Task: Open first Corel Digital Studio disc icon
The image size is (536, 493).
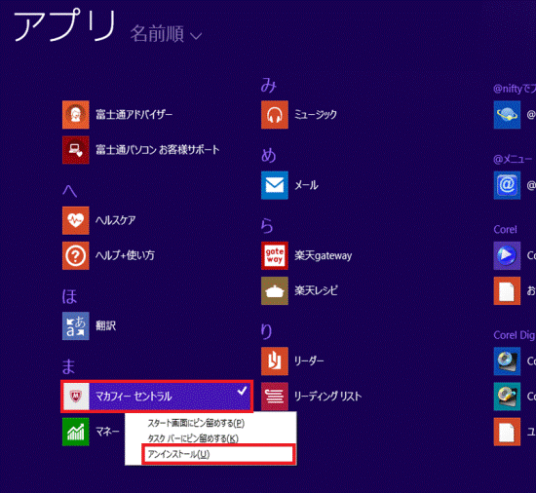Action: (x=507, y=361)
